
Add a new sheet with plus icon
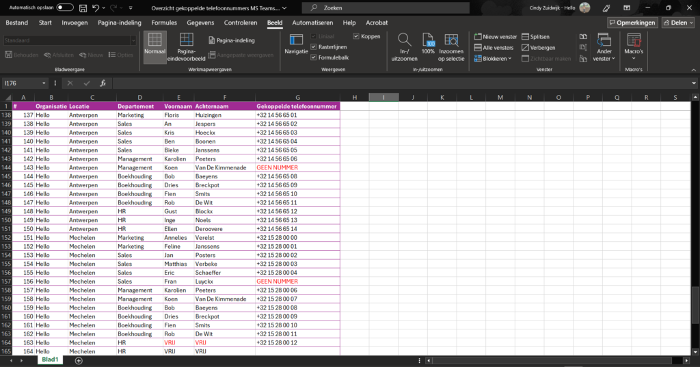coord(79,360)
